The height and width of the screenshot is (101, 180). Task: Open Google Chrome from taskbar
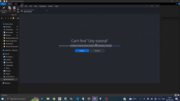pos(54,99)
